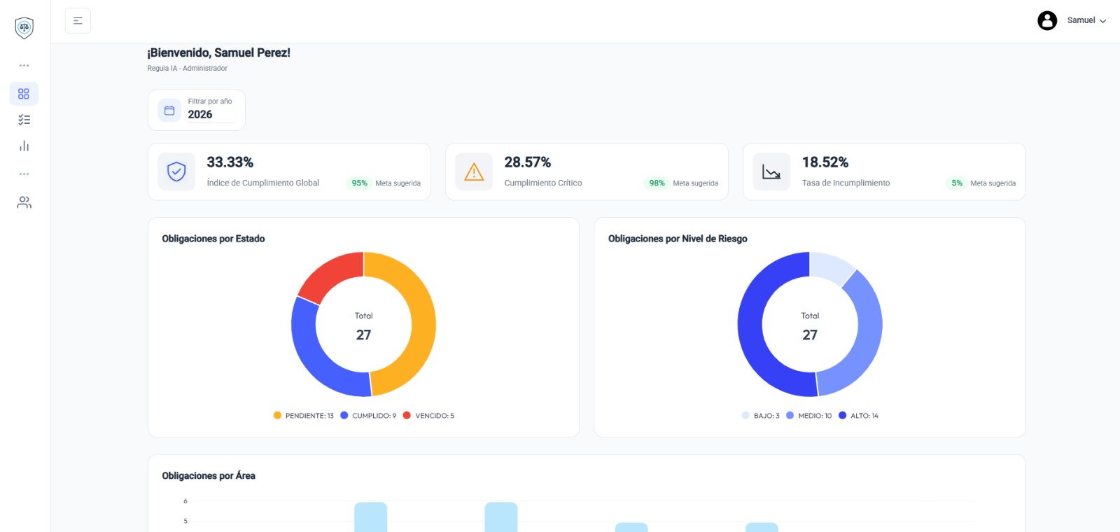
Task: Click the calendar icon in year filter
Action: coord(169,110)
